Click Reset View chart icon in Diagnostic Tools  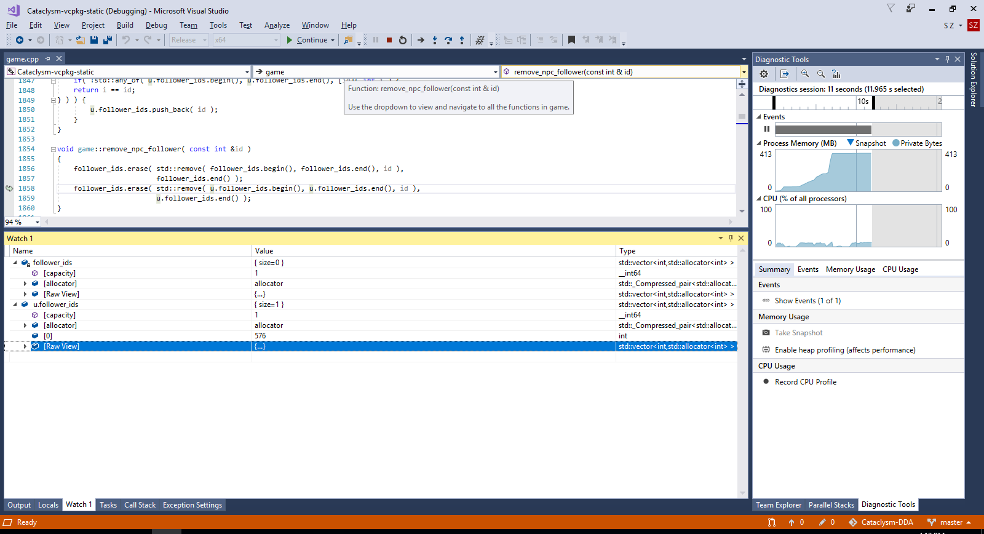click(836, 74)
